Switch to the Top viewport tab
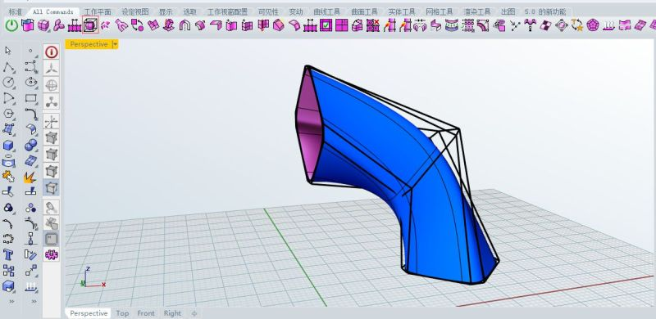 (x=122, y=313)
